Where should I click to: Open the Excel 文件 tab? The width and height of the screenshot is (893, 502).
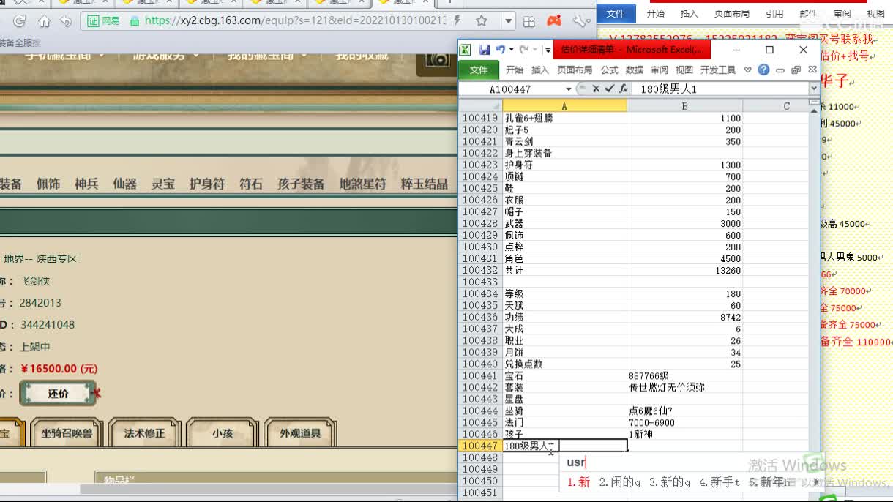[479, 70]
